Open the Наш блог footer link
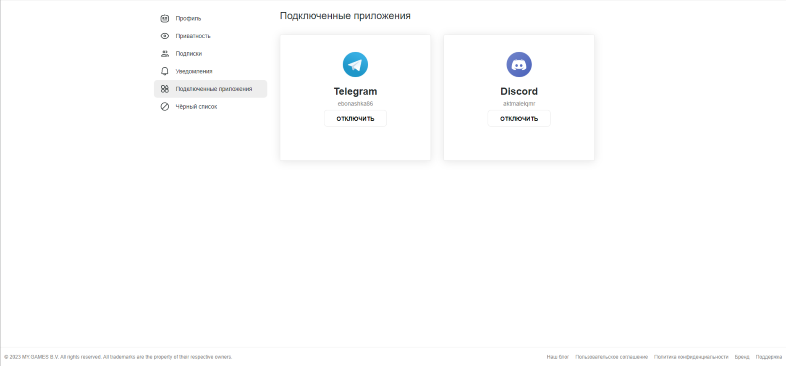This screenshot has width=786, height=366. tap(558, 357)
